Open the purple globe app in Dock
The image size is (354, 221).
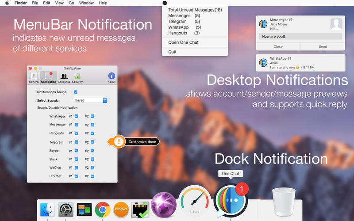(x=163, y=205)
